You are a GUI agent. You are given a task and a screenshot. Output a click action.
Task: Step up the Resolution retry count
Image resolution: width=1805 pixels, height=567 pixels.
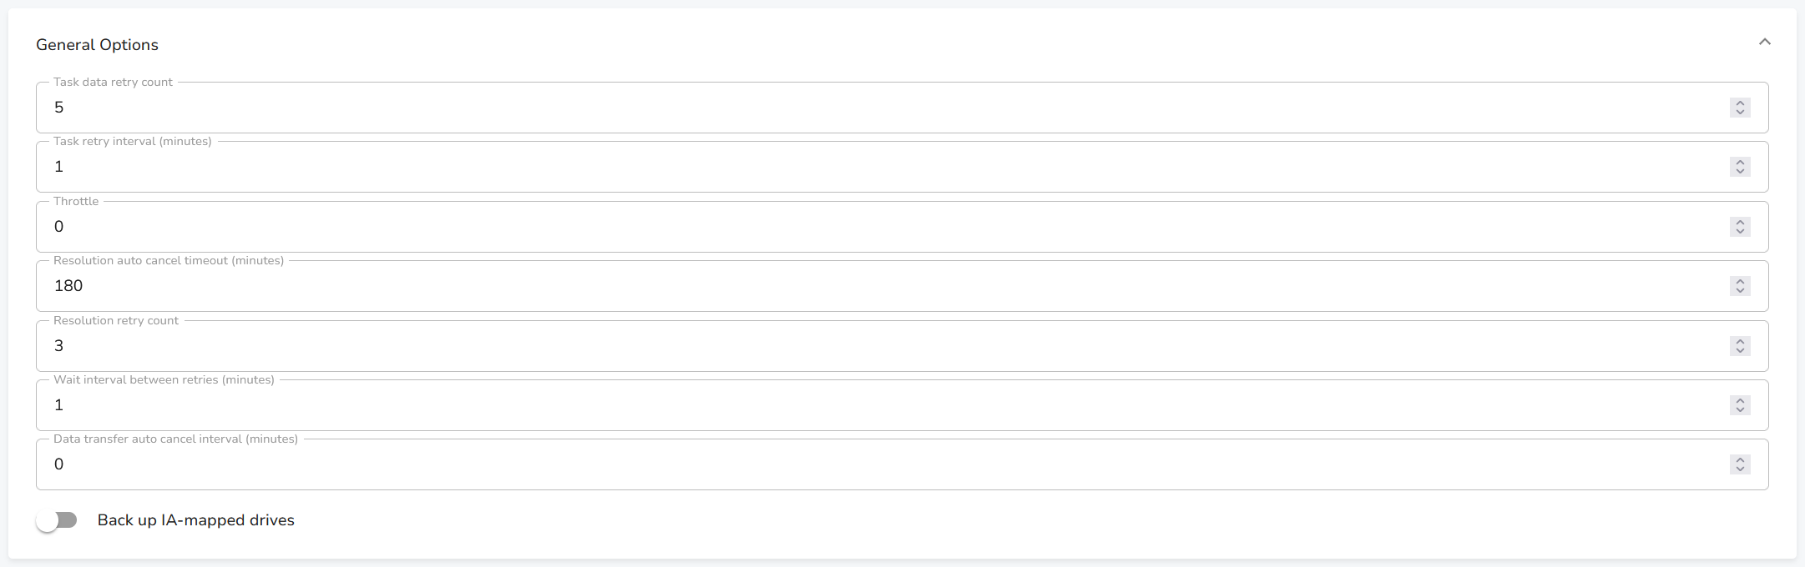pos(1740,341)
